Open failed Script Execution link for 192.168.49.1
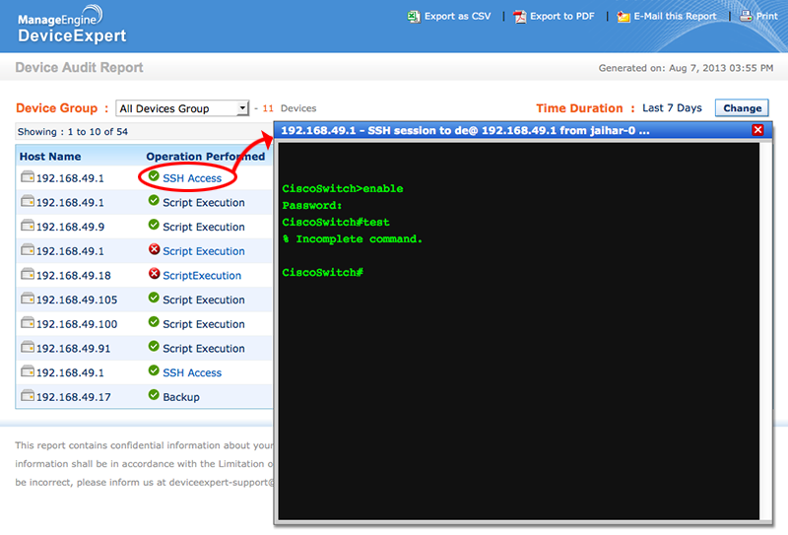This screenshot has height=535, width=788. (x=204, y=251)
